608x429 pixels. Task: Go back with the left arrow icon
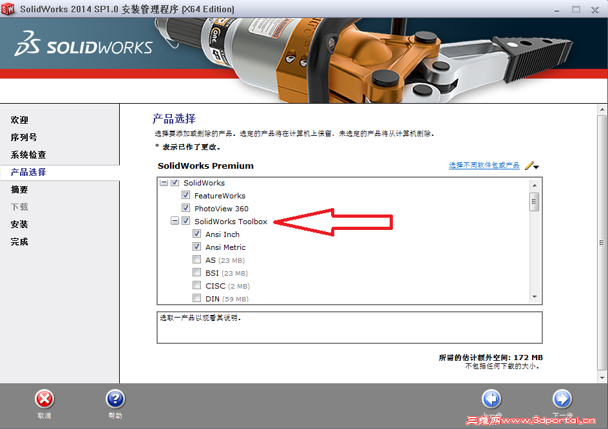coord(491,399)
